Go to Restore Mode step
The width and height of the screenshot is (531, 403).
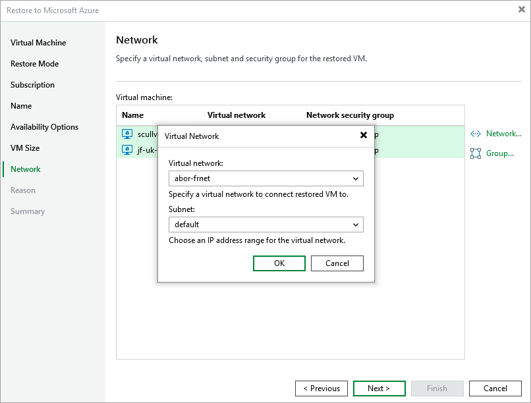tap(34, 64)
